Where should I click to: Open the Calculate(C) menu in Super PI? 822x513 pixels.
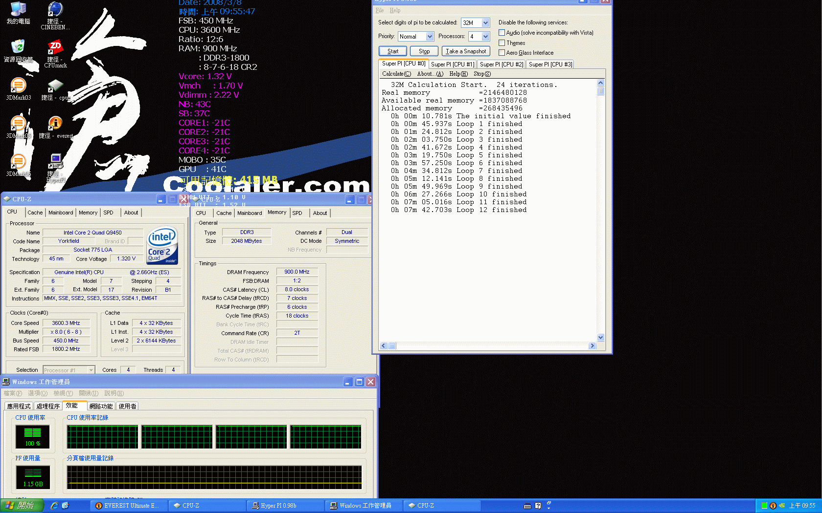point(396,74)
